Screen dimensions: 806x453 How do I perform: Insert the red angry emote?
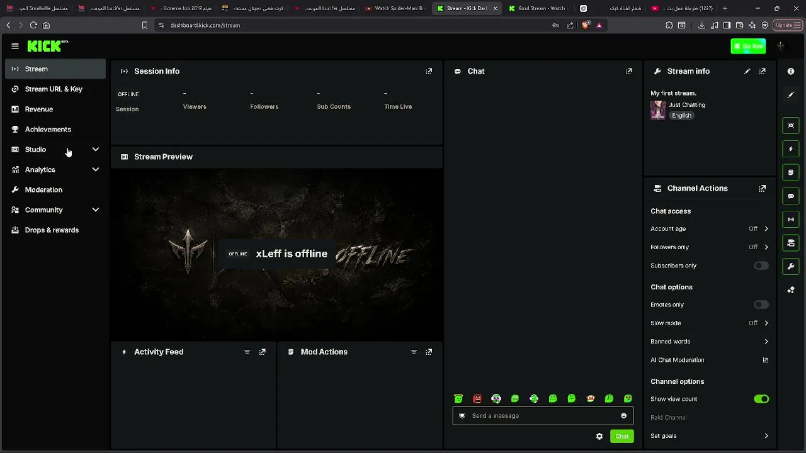click(477, 398)
